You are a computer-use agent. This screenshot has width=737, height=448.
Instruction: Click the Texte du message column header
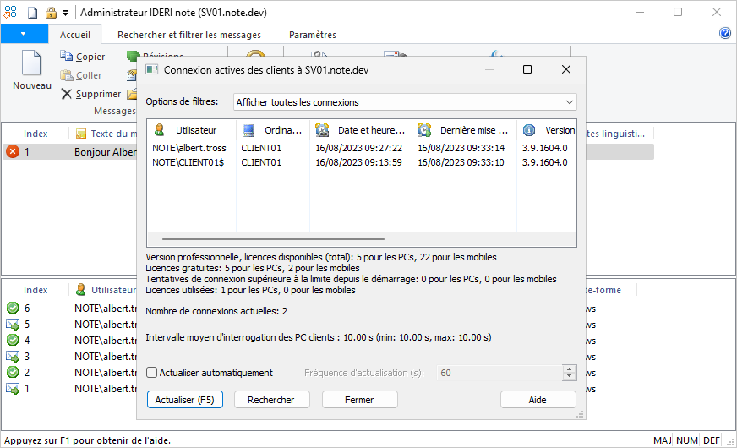[107, 134]
